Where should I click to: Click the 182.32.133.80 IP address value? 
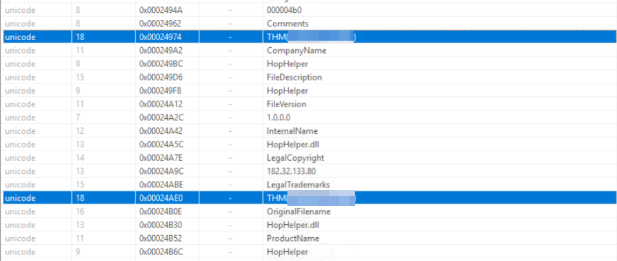[291, 171]
